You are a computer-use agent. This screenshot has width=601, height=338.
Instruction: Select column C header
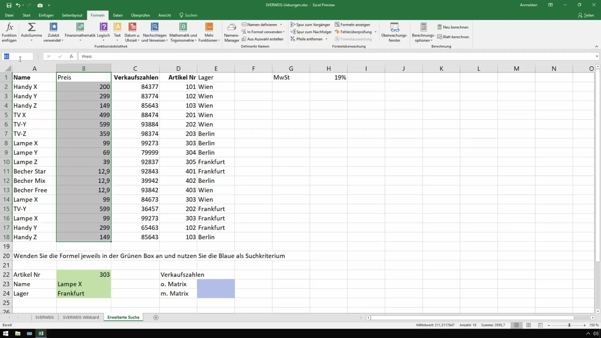click(135, 68)
